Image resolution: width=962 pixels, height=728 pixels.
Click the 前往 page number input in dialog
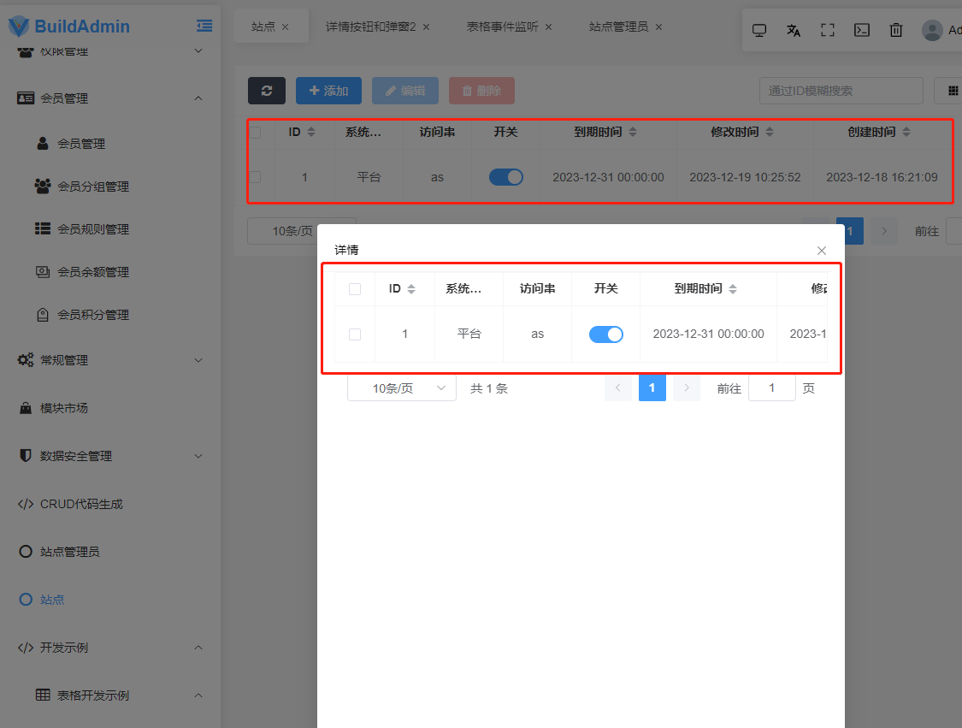(x=771, y=388)
